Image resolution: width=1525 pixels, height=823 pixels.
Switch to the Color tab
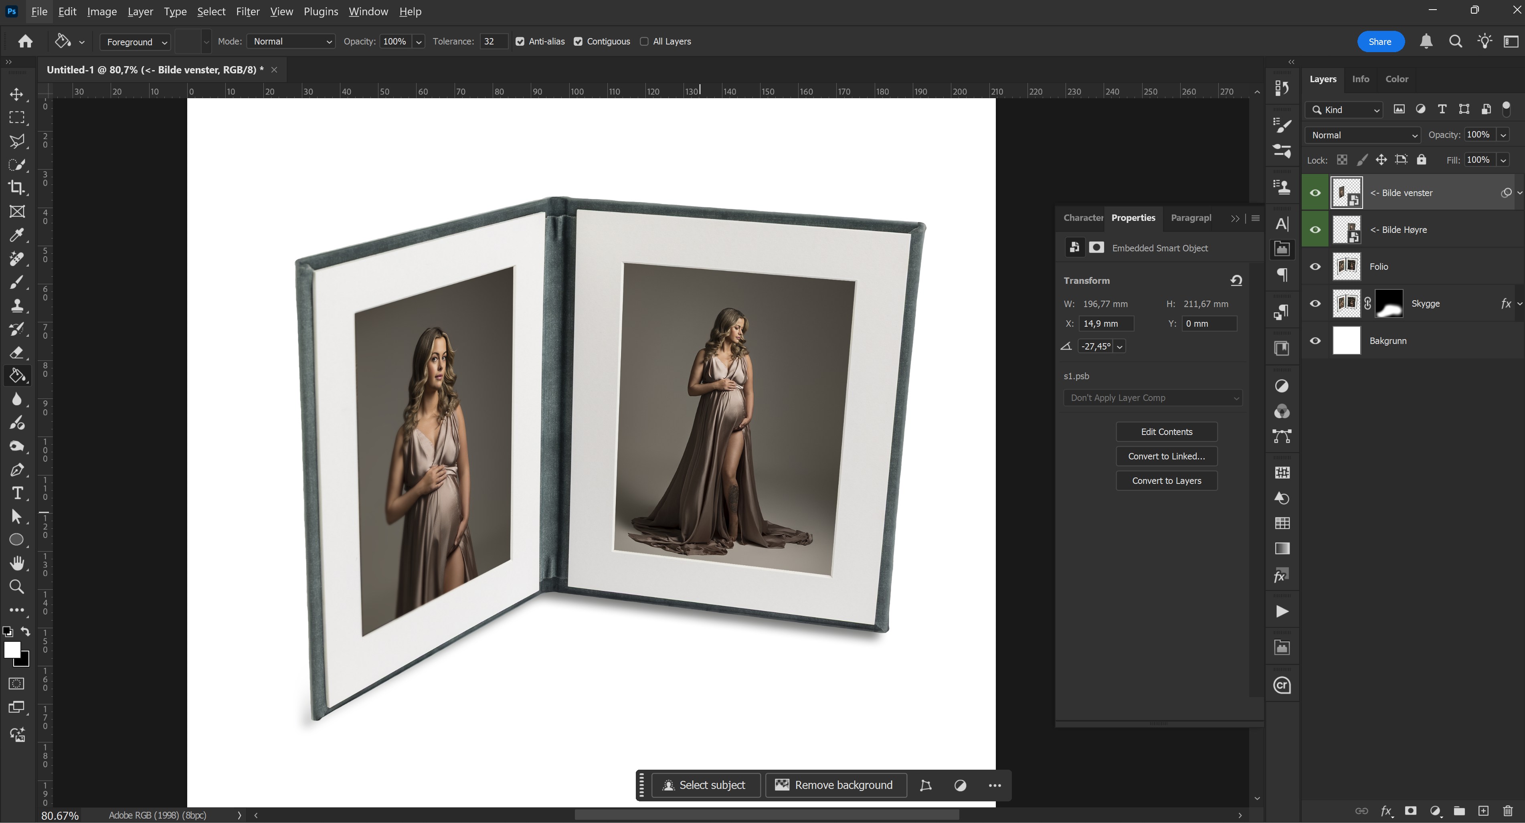pyautogui.click(x=1396, y=79)
